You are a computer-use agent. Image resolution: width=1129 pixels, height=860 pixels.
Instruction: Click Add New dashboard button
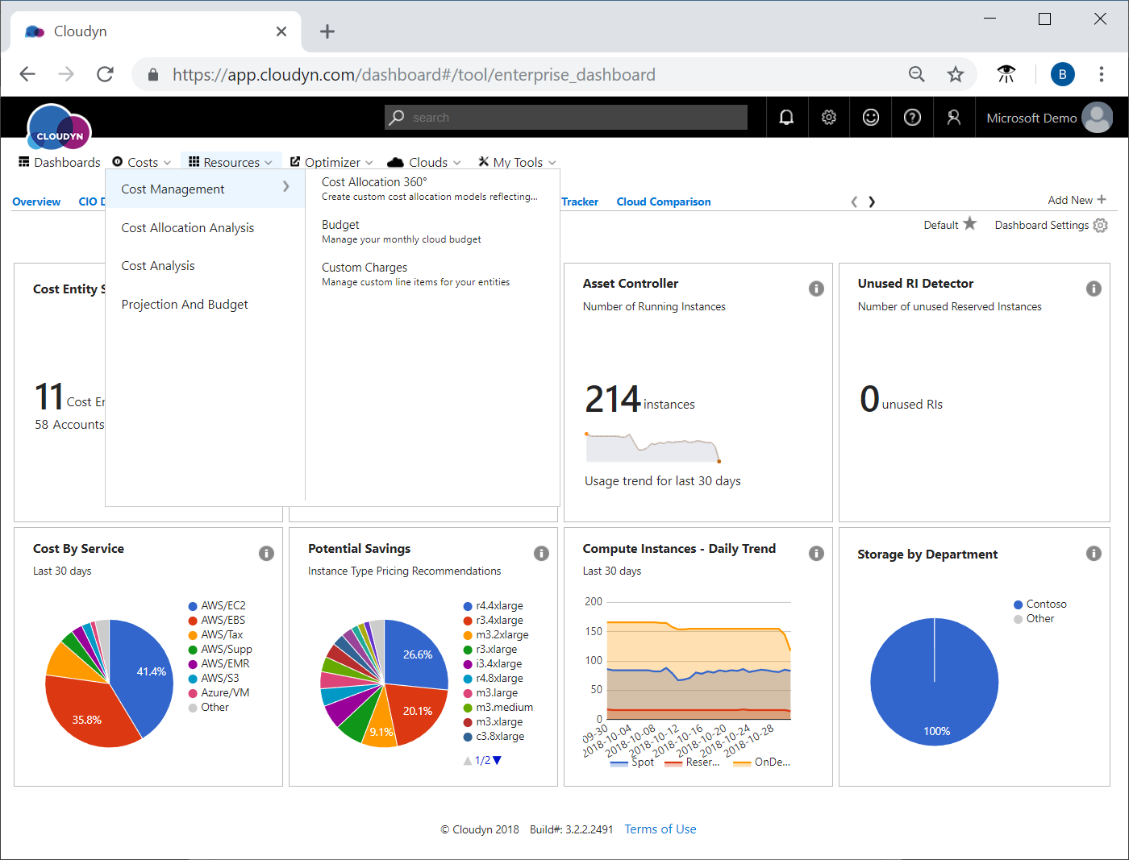pos(1077,200)
